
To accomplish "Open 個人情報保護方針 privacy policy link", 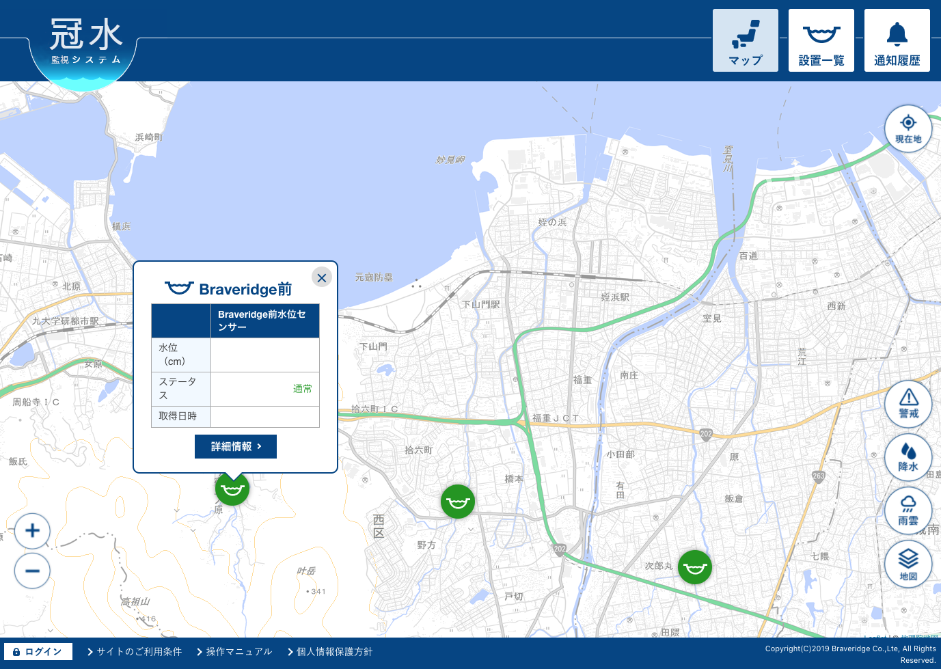I will [x=330, y=652].
